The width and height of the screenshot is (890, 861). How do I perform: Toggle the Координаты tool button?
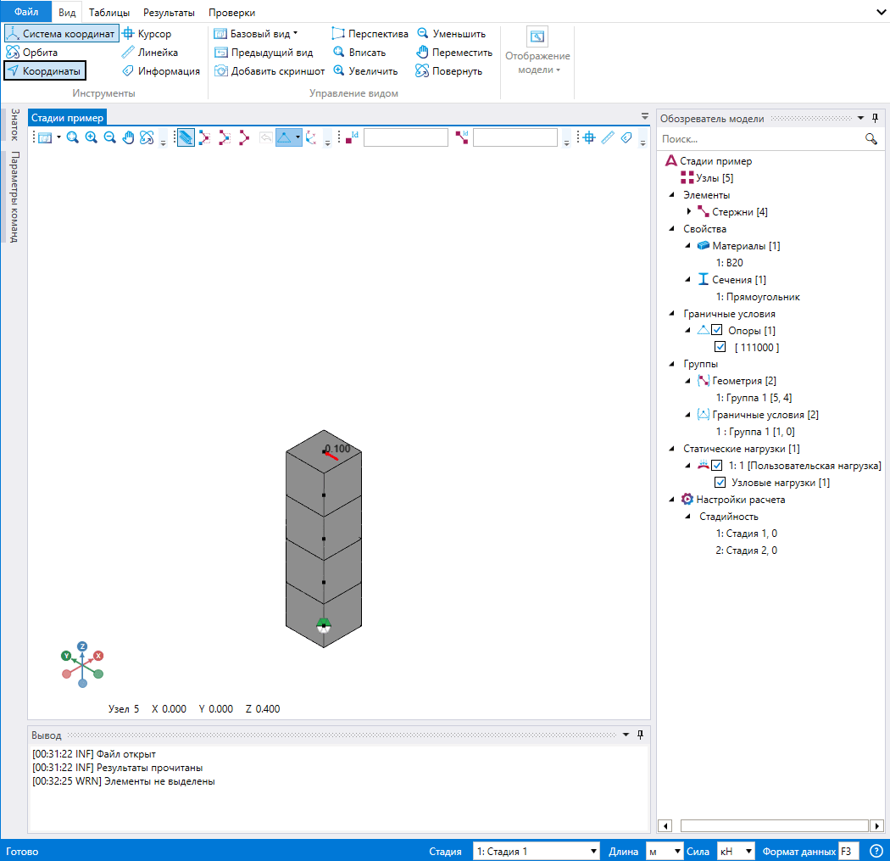45,71
